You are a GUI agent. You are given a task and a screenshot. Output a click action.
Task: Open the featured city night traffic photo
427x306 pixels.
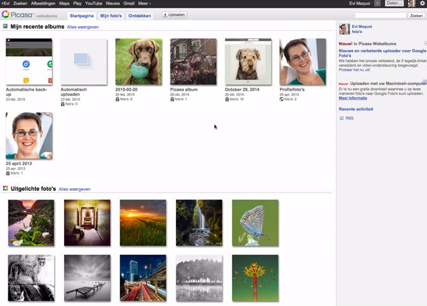click(143, 277)
